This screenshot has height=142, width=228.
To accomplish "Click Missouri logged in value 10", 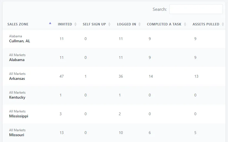I will pos(121,133).
